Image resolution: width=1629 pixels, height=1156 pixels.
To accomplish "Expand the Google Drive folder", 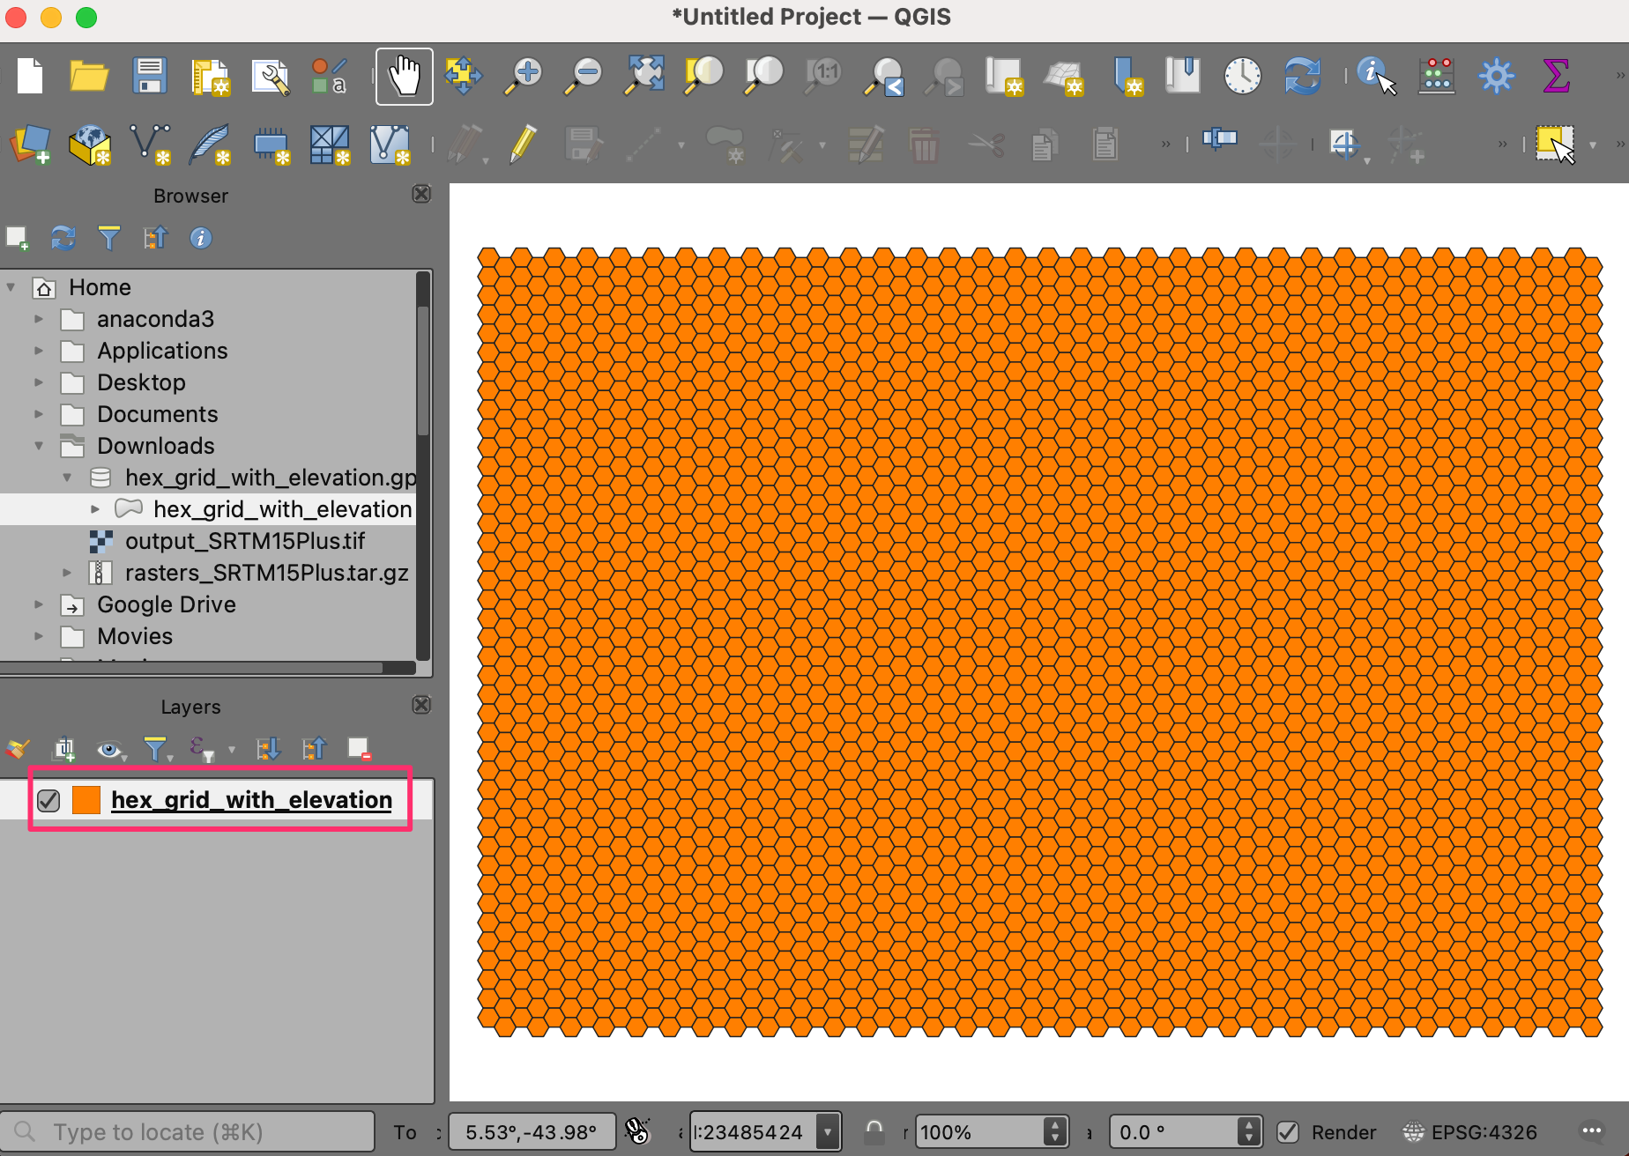I will [39, 604].
